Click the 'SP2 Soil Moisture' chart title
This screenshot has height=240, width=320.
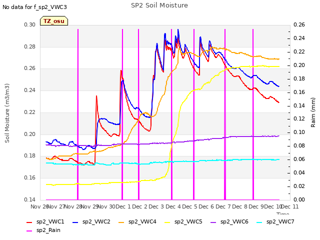tap(159, 5)
